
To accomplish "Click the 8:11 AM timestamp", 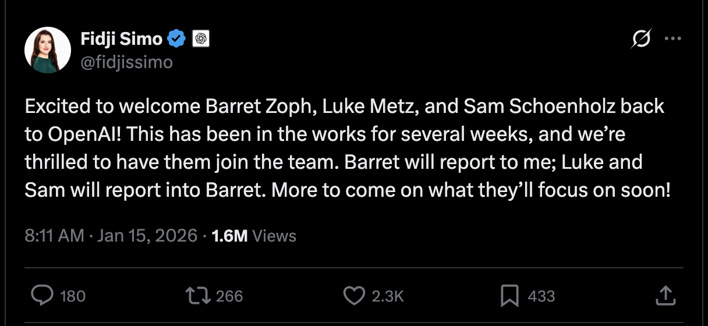I will (x=54, y=236).
